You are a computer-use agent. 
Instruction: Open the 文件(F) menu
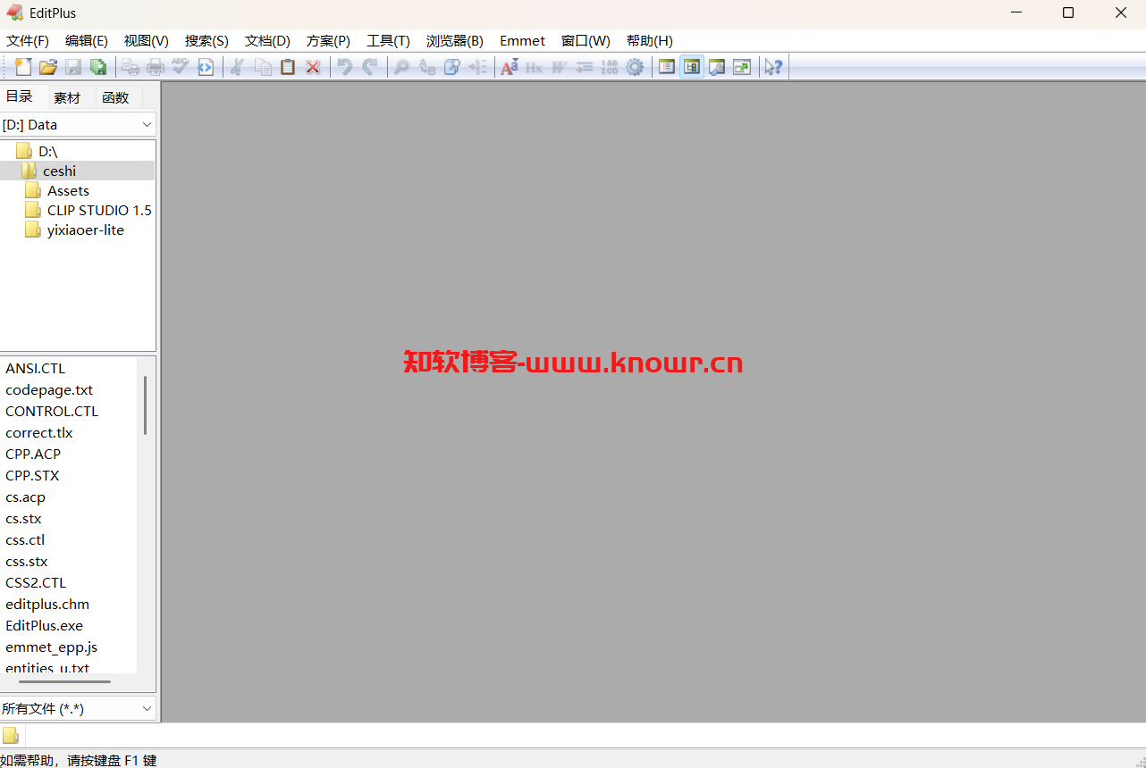28,41
